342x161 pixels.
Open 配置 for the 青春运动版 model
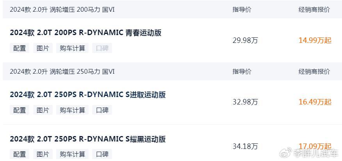point(20,48)
